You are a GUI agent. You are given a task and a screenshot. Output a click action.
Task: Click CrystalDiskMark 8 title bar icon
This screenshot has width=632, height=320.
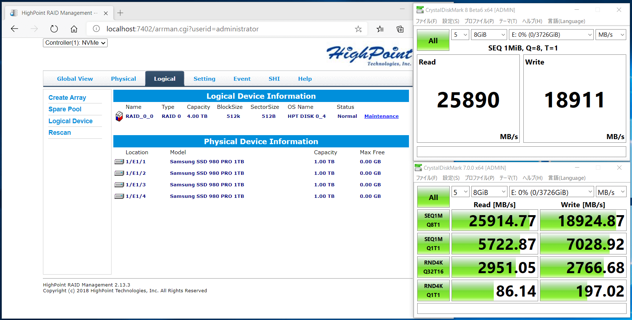pos(420,10)
